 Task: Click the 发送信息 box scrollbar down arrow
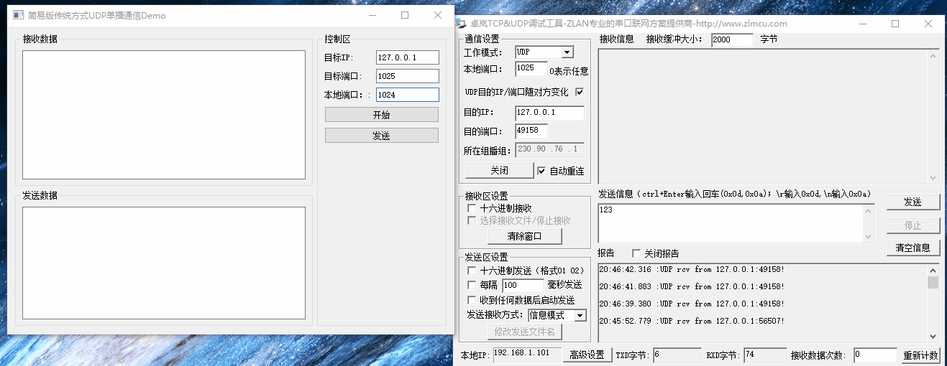point(868,237)
